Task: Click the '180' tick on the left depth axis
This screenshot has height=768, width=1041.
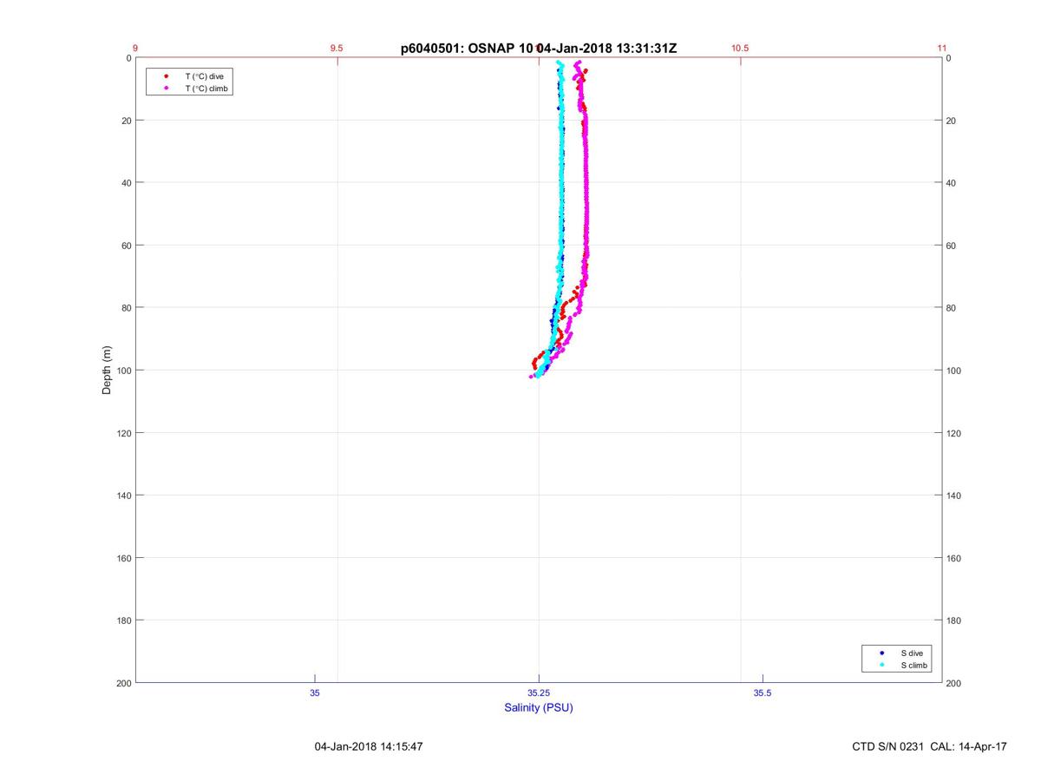Action: tap(124, 620)
